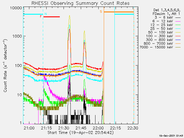This screenshot has height=138, width=184.
Task: Click the 22:15 tick label on time axis
Action: pos(116,128)
